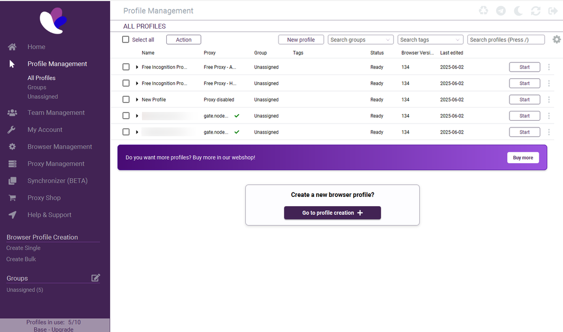Check the Select all checkbox
563x332 pixels.
coord(125,40)
